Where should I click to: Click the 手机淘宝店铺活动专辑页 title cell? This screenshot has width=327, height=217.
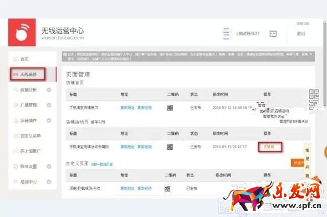[89, 147]
